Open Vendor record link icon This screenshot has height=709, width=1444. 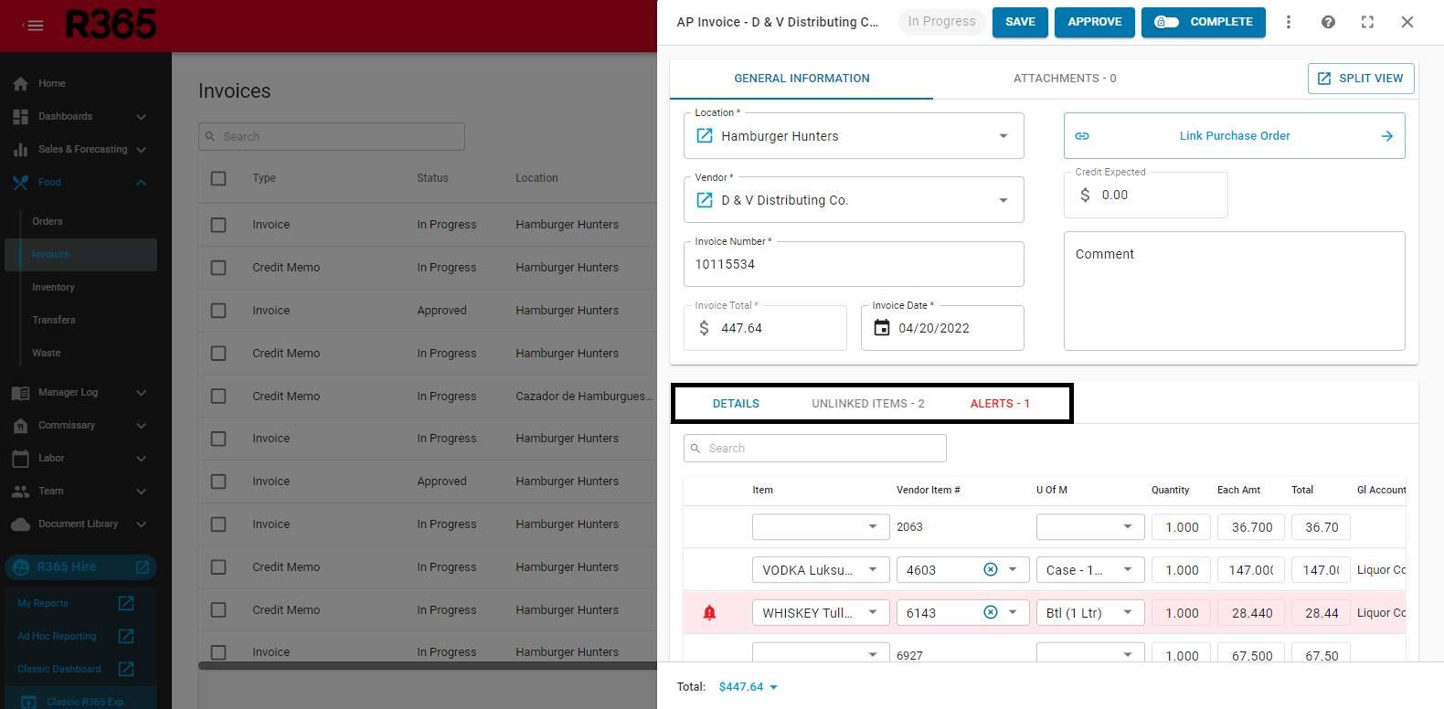tap(705, 199)
